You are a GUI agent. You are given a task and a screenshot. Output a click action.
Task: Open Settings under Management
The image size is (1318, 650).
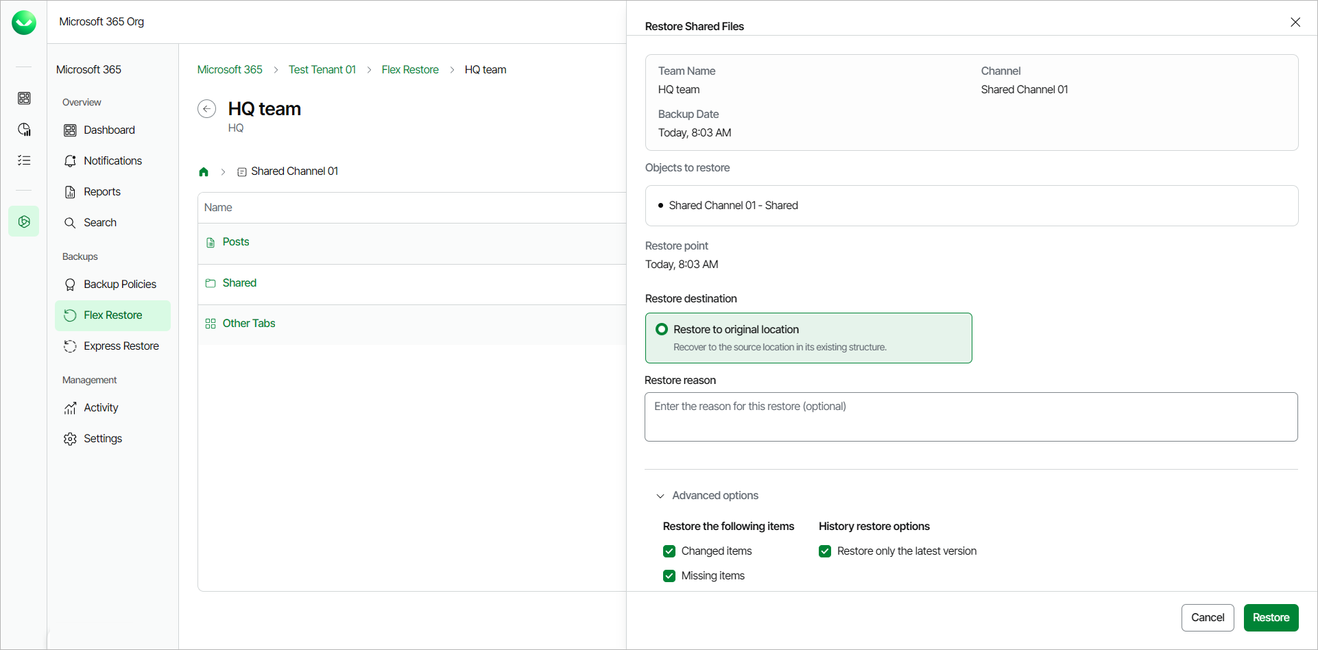[112, 439]
